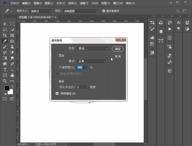Open the 窗口(W) menu
The width and height of the screenshot is (192, 146).
pos(118,3)
